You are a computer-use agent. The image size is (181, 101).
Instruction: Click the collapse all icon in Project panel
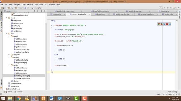click(x=37, y=11)
